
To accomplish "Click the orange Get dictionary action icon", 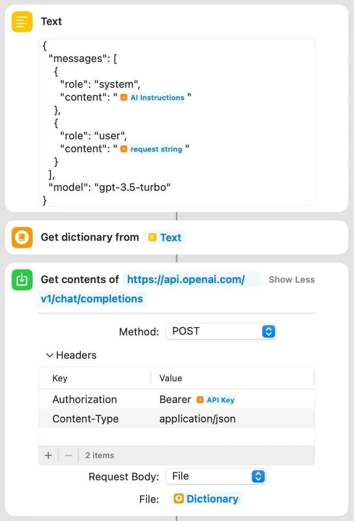I will pos(22,238).
